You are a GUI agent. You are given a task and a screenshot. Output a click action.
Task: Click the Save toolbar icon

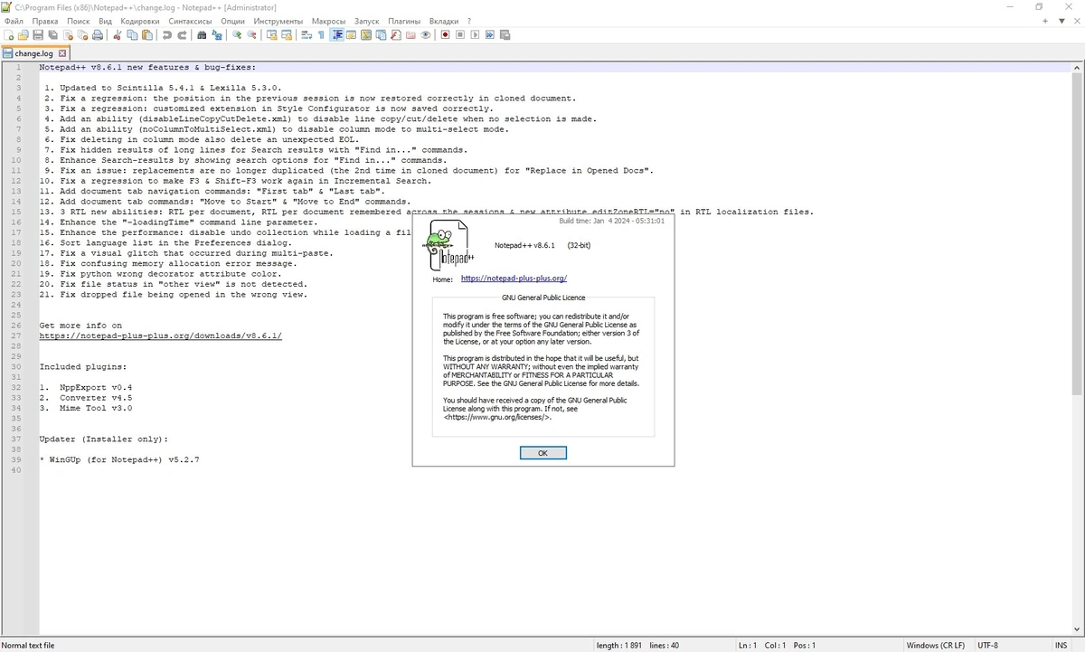click(x=38, y=35)
